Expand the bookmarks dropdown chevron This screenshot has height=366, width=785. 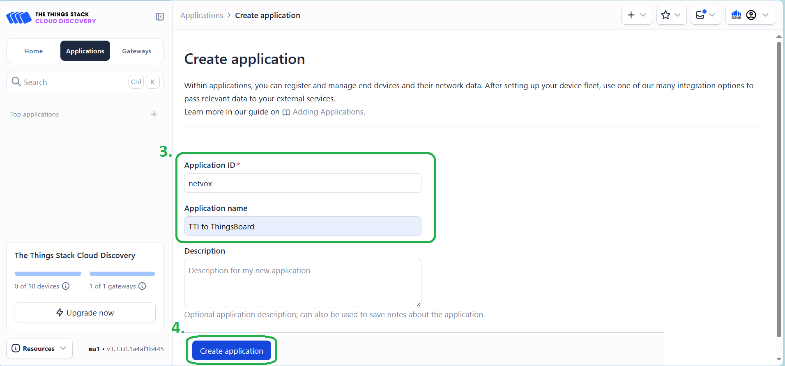678,15
